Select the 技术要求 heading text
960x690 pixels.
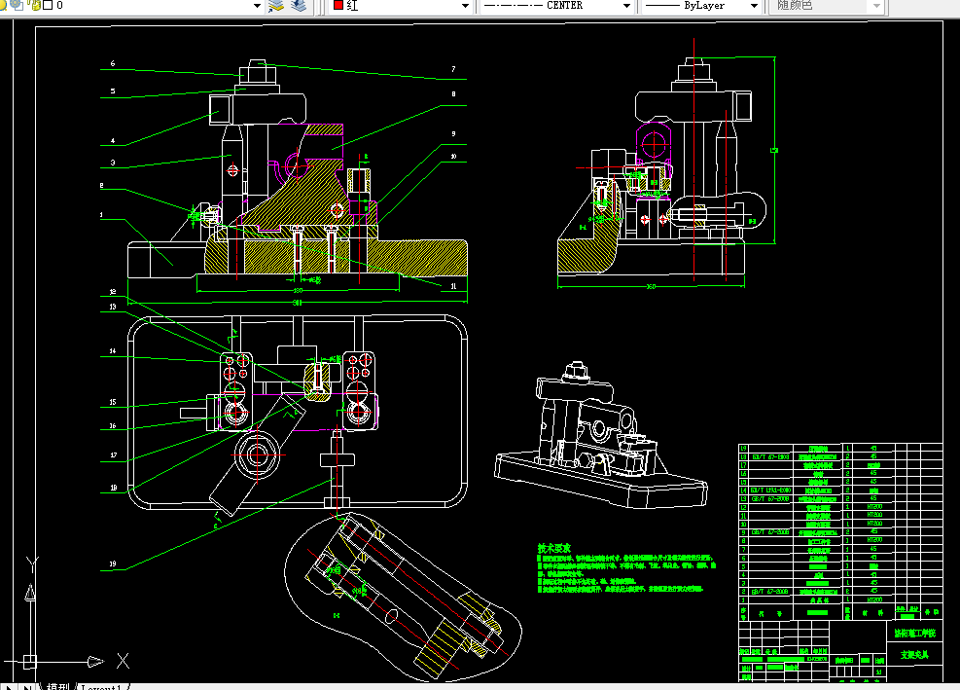point(554,548)
